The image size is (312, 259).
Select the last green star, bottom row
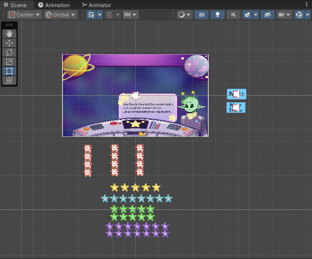150,217
